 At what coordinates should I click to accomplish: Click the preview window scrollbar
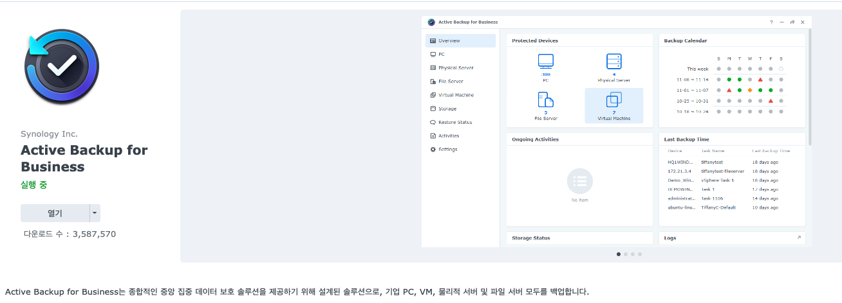tap(810, 87)
